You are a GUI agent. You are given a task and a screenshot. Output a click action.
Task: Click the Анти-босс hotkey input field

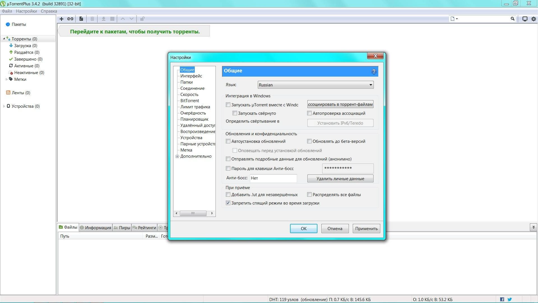click(x=273, y=178)
